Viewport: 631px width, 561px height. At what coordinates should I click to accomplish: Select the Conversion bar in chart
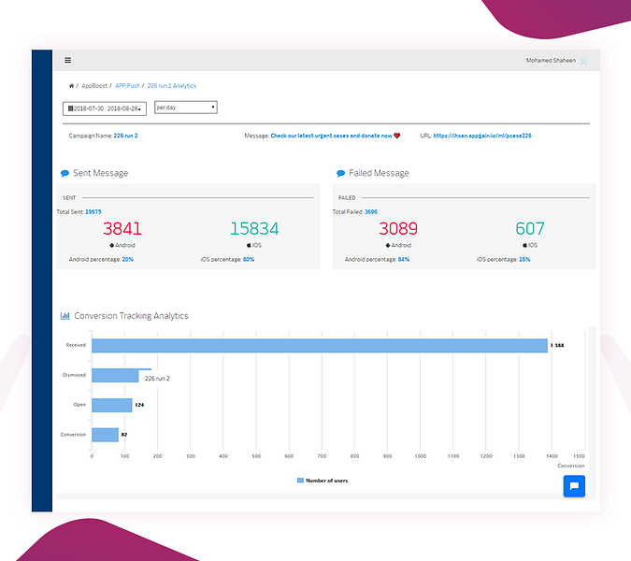[105, 435]
